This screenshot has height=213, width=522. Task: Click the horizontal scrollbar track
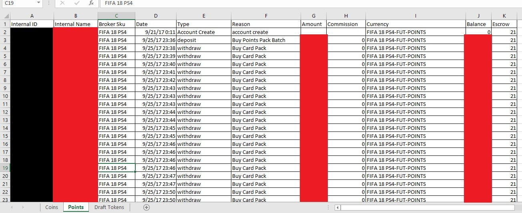[428, 207]
